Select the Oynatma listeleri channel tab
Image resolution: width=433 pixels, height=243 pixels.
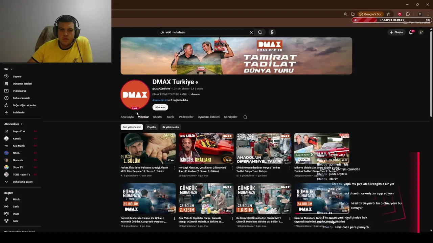[x=209, y=117]
